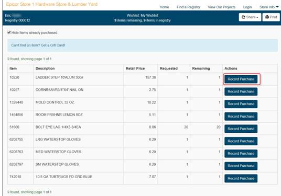This screenshot has height=196, width=281.
Task: Record purchase for LRG WATERSTOP GLOVES
Action: (241, 141)
